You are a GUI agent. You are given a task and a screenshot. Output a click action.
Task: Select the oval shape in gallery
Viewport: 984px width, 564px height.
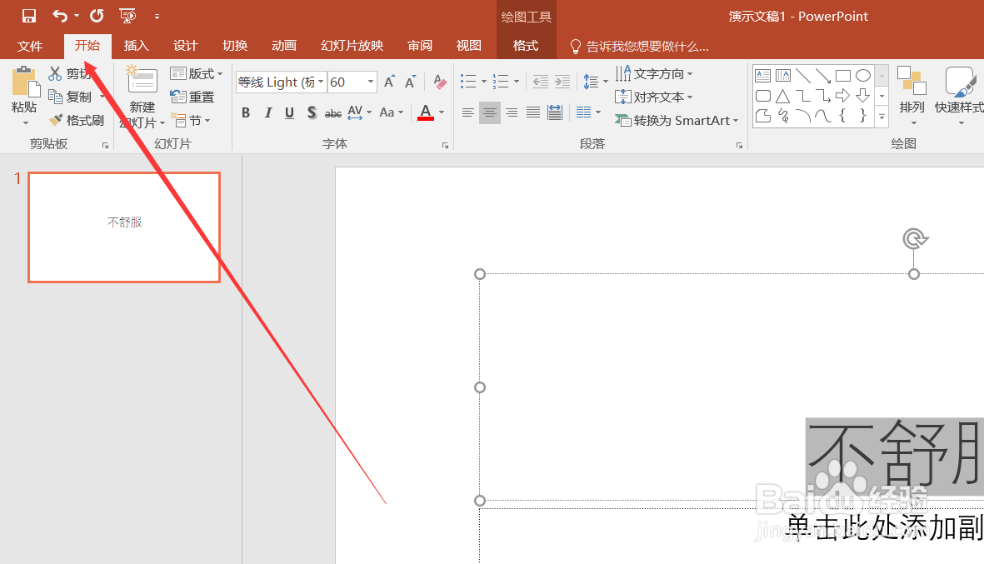click(863, 76)
